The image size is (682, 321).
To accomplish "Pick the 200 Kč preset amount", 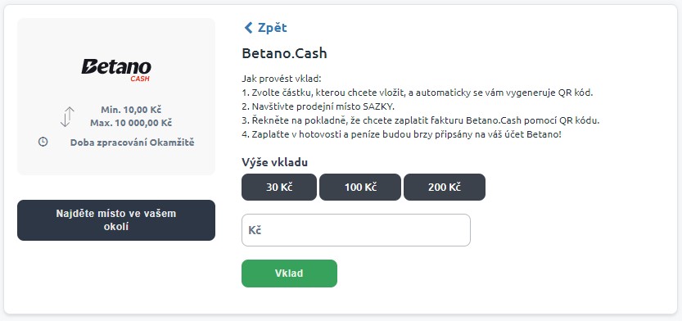I will pos(445,187).
